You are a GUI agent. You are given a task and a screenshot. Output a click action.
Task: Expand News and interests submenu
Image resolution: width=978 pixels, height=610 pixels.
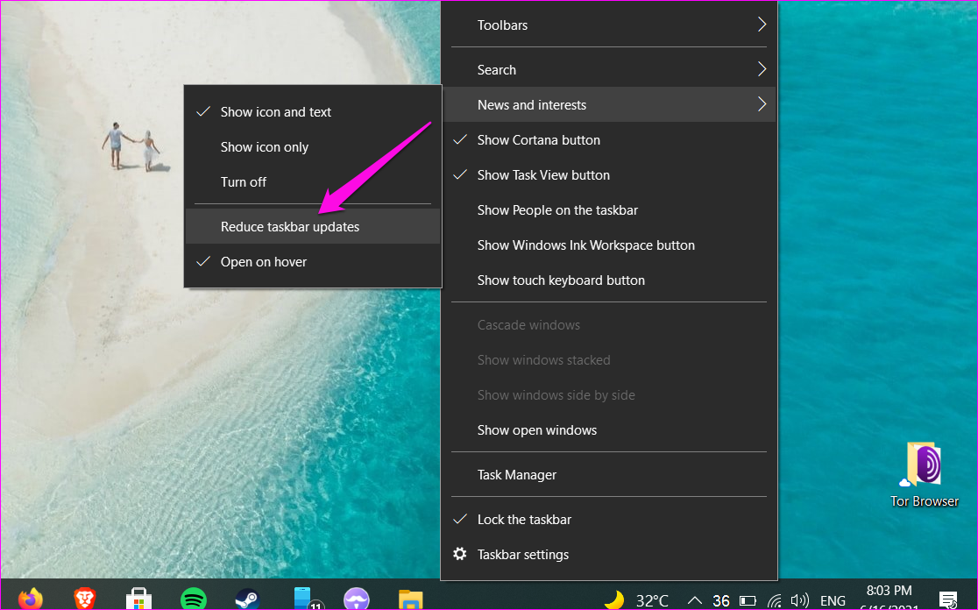(609, 105)
